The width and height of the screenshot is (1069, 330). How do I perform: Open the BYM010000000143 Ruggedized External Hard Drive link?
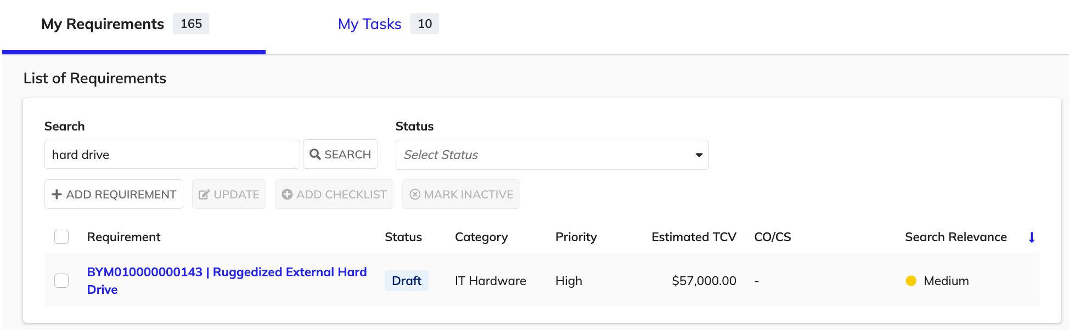(x=227, y=281)
